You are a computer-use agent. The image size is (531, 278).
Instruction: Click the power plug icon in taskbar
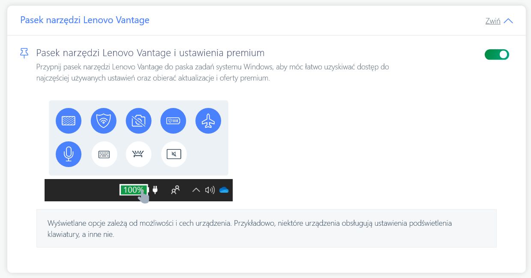tap(155, 190)
